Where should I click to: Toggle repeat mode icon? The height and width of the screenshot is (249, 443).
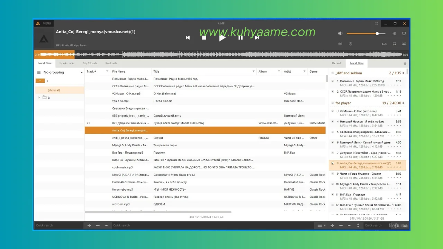click(394, 44)
